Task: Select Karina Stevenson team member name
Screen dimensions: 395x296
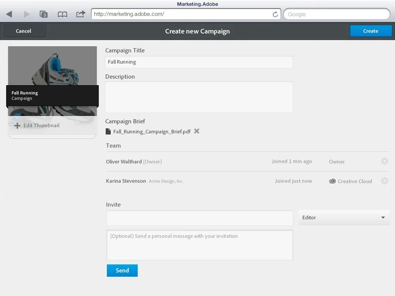Action: click(x=126, y=181)
